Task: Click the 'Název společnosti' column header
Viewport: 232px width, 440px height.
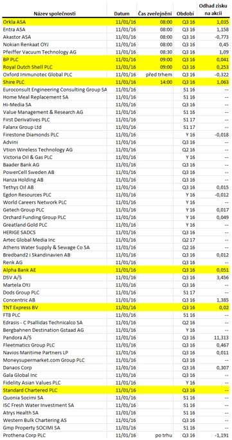Action: point(55,14)
